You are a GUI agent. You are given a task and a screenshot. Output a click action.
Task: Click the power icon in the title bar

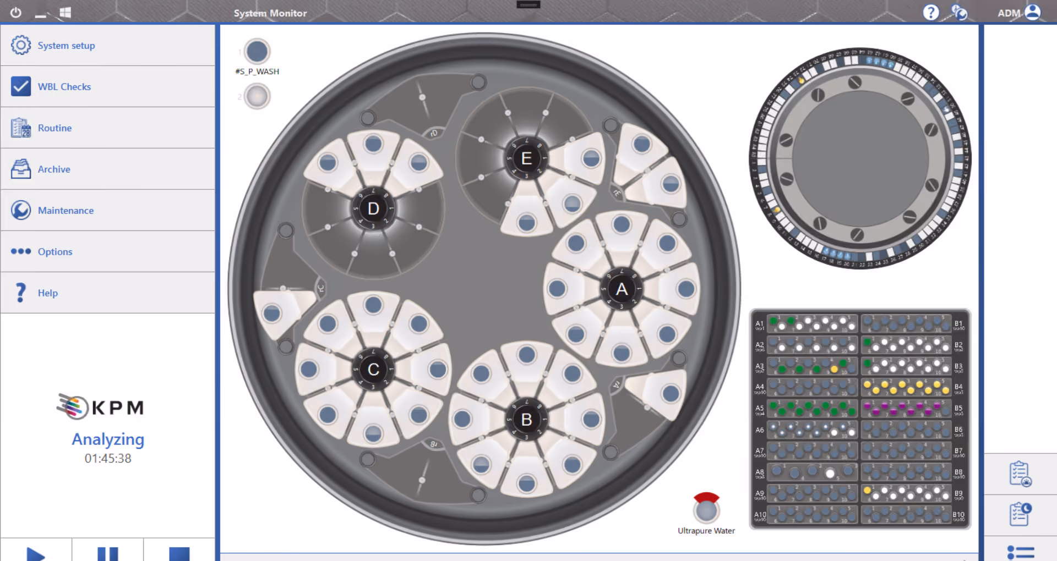pyautogui.click(x=16, y=12)
